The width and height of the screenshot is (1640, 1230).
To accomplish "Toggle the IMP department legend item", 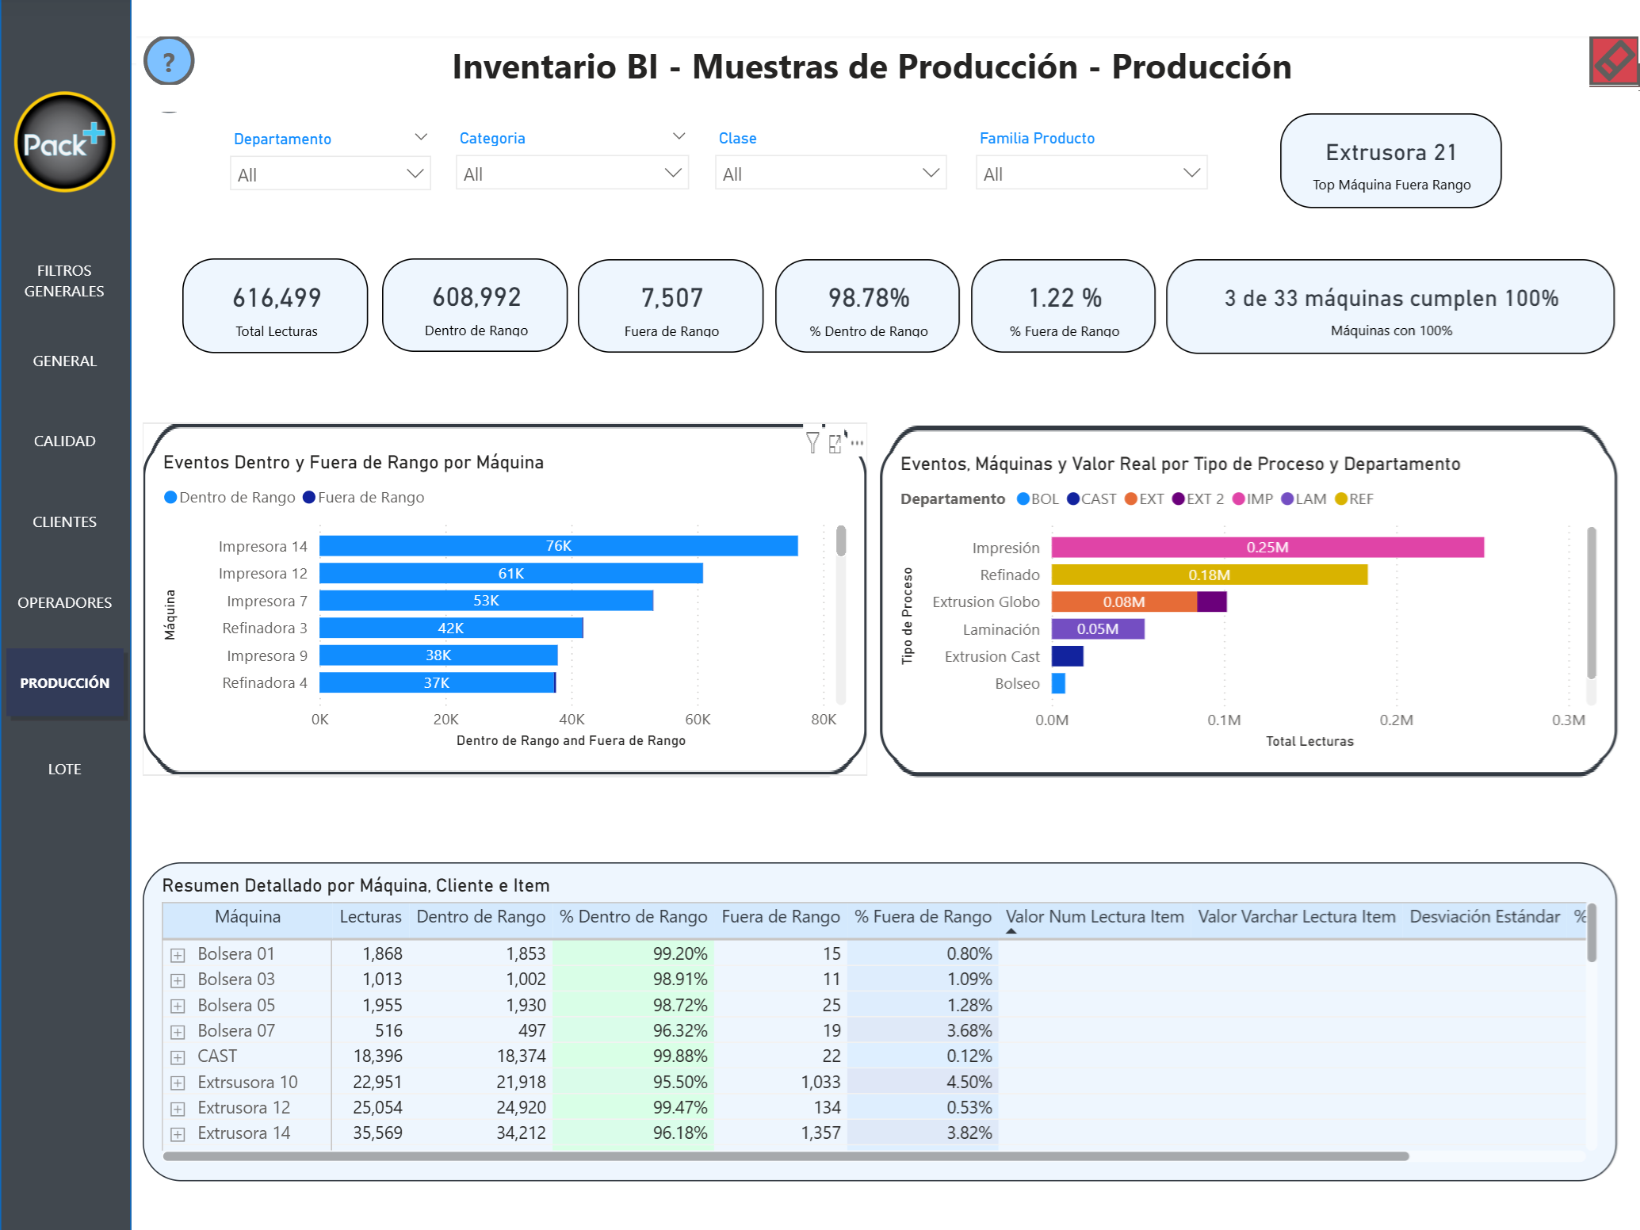I will 1252,499.
